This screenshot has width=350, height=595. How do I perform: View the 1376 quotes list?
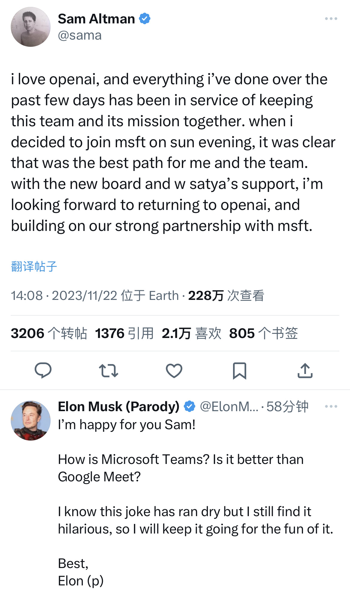click(x=124, y=333)
